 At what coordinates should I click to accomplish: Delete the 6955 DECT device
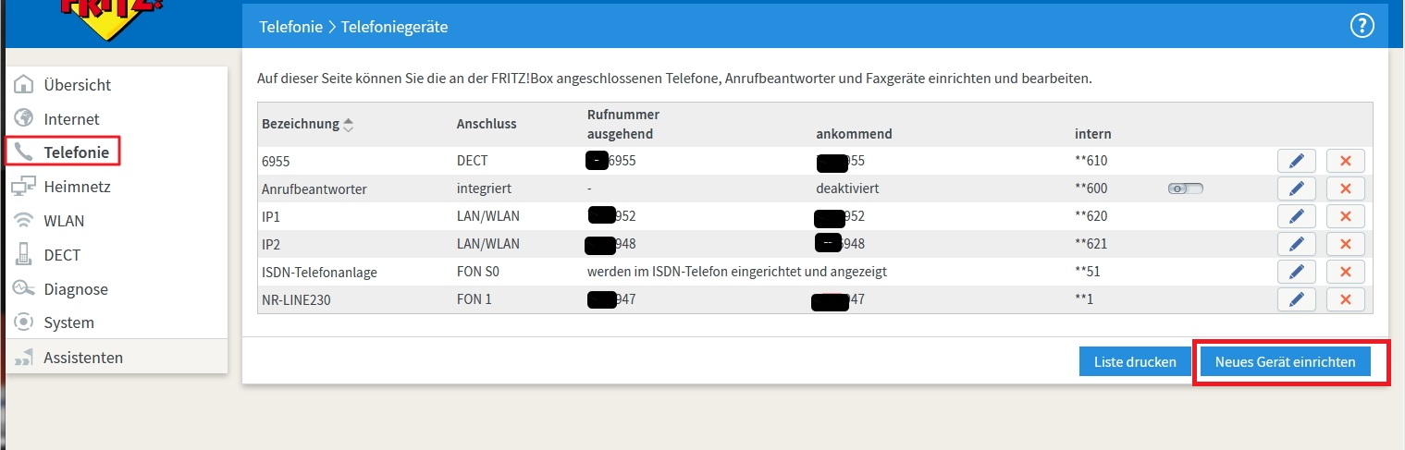click(x=1345, y=161)
